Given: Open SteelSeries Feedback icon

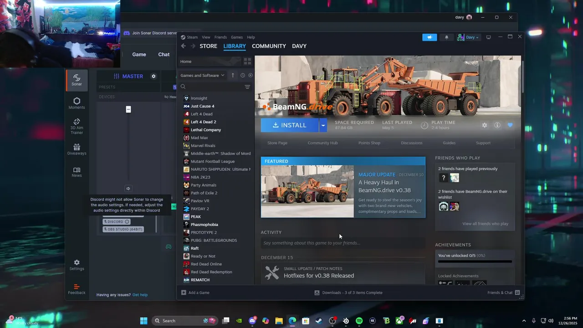Looking at the screenshot, I should tap(77, 289).
